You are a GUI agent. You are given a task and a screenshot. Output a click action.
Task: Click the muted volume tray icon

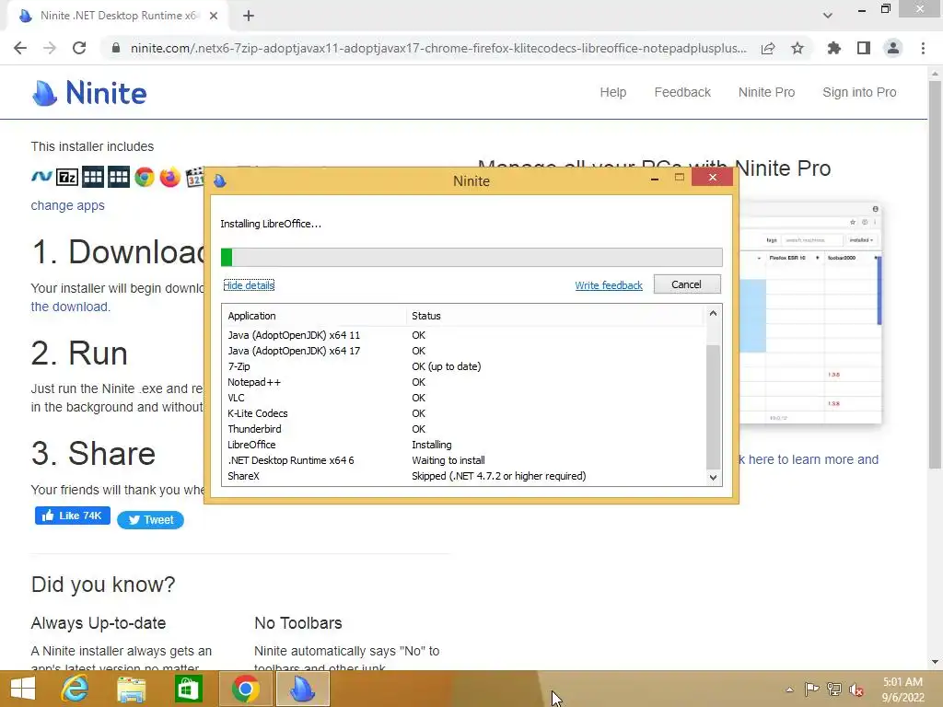(856, 690)
